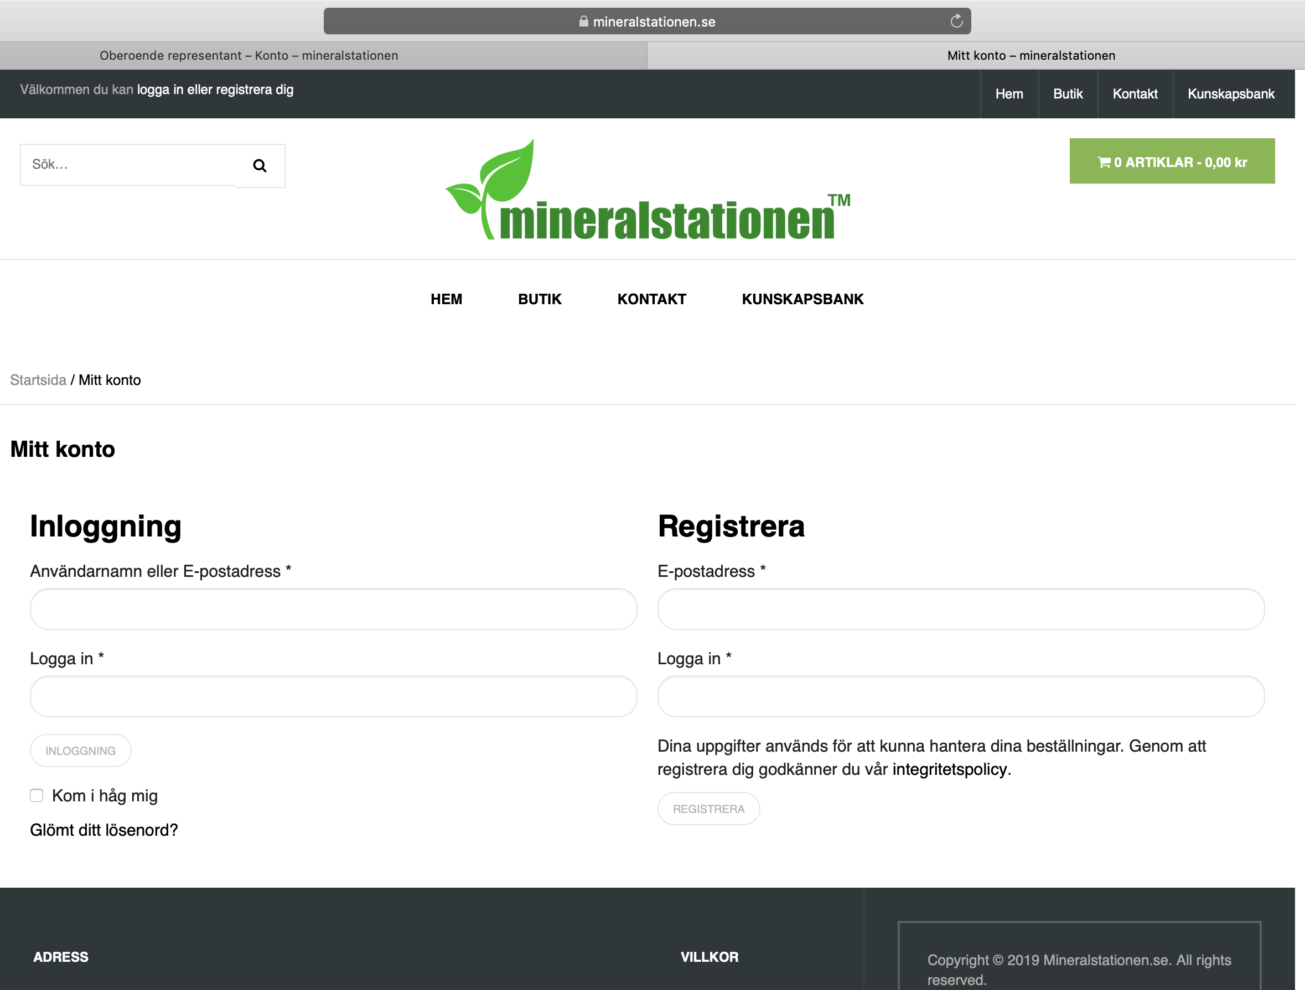
Task: Focus the Logga in field under Inloggning
Action: (x=333, y=696)
